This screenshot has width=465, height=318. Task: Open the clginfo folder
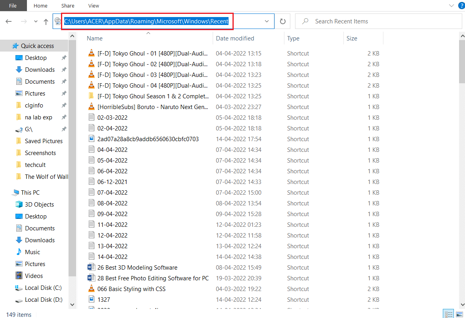click(x=34, y=105)
